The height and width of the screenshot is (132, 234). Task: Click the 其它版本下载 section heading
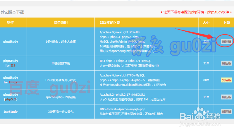coord(12,12)
